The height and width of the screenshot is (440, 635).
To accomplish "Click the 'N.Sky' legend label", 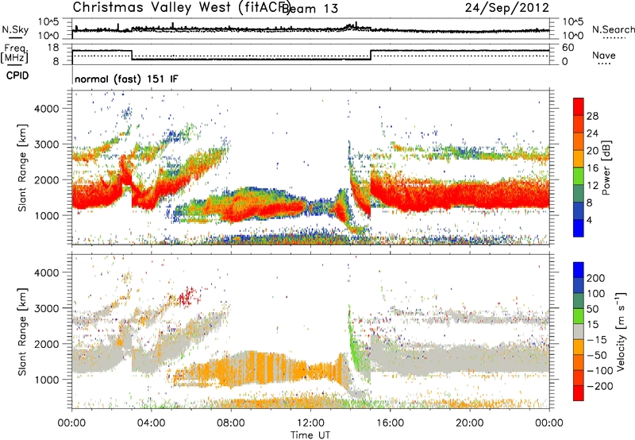I will 15,29.
